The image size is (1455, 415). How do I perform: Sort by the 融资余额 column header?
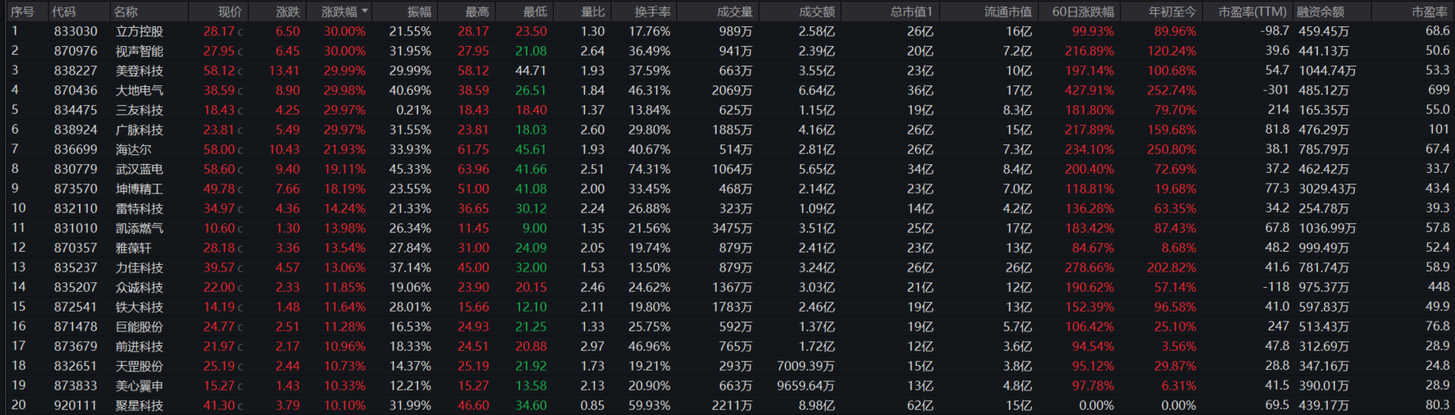(1320, 11)
